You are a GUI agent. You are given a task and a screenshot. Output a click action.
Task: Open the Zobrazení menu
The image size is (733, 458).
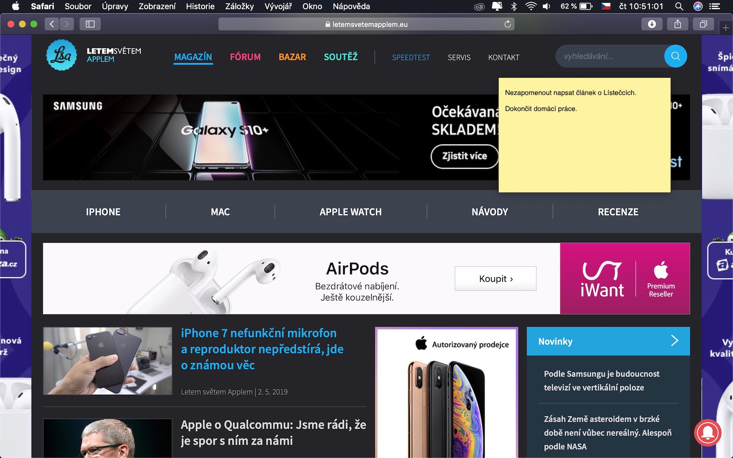click(157, 6)
